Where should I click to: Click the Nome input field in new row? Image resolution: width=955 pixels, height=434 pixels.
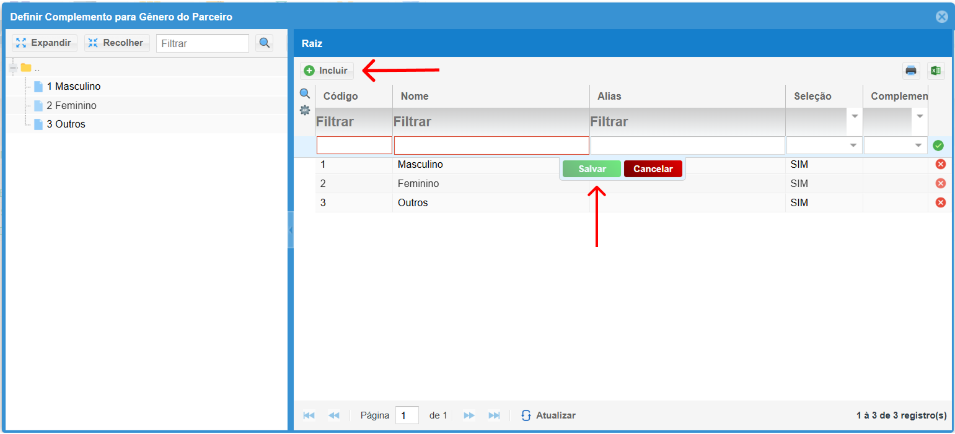point(491,145)
